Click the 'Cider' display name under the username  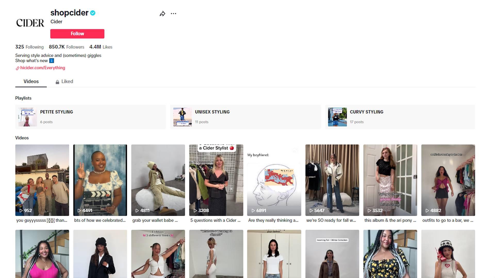point(56,22)
